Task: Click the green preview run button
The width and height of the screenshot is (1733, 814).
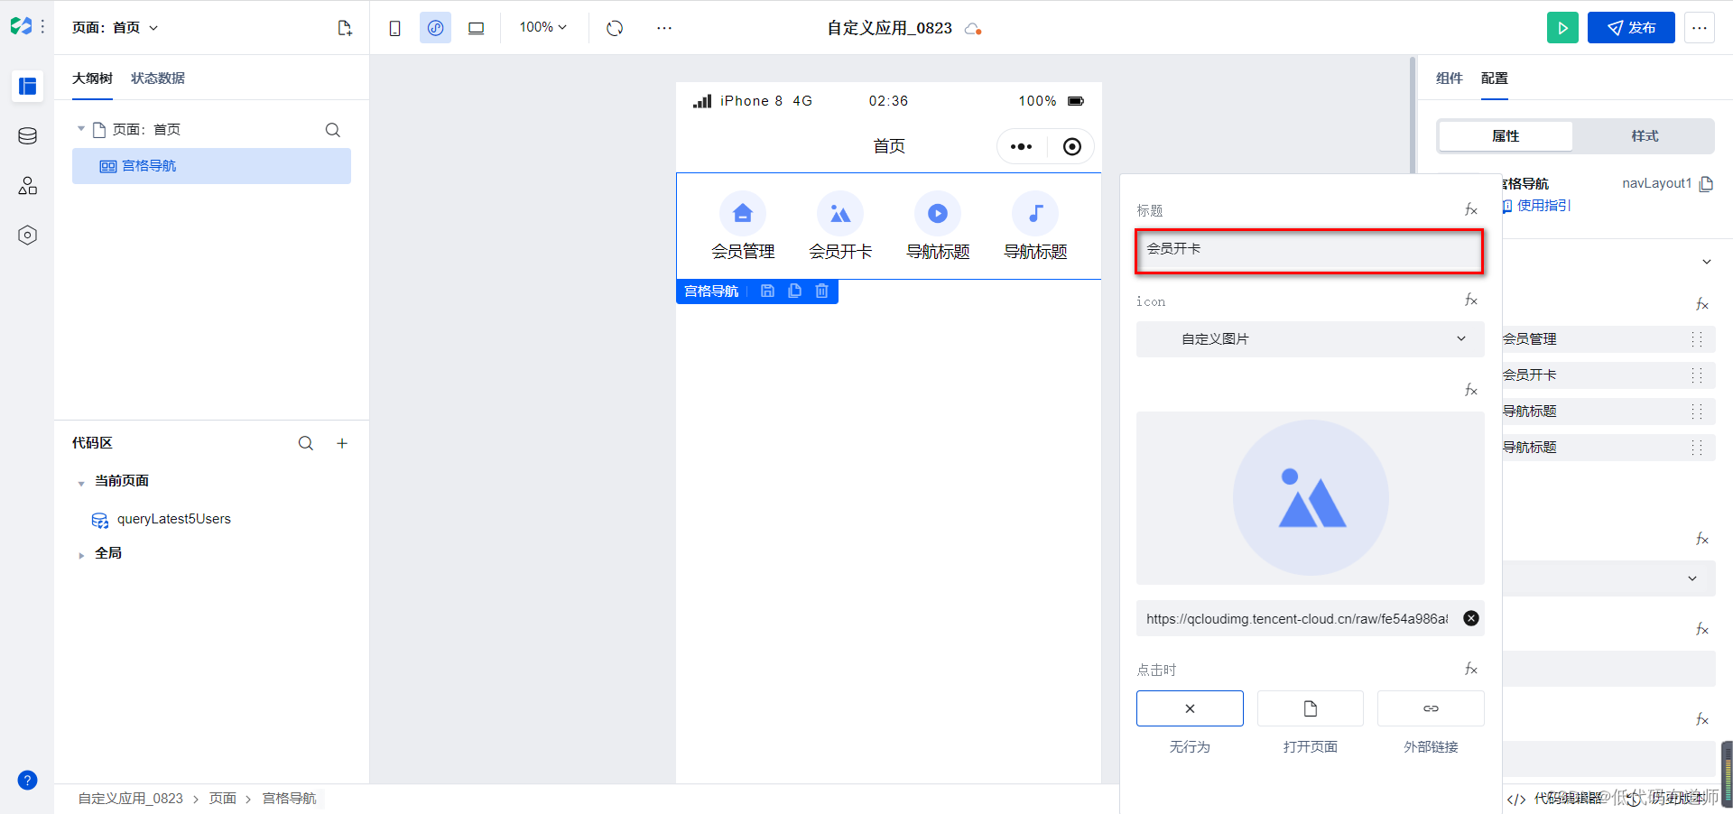Action: pyautogui.click(x=1562, y=28)
